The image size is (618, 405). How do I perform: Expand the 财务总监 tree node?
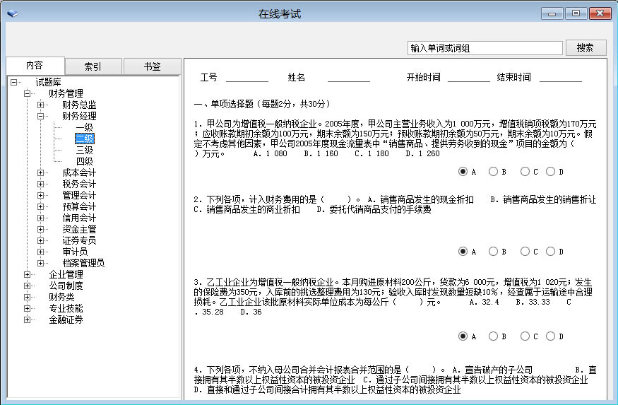41,105
